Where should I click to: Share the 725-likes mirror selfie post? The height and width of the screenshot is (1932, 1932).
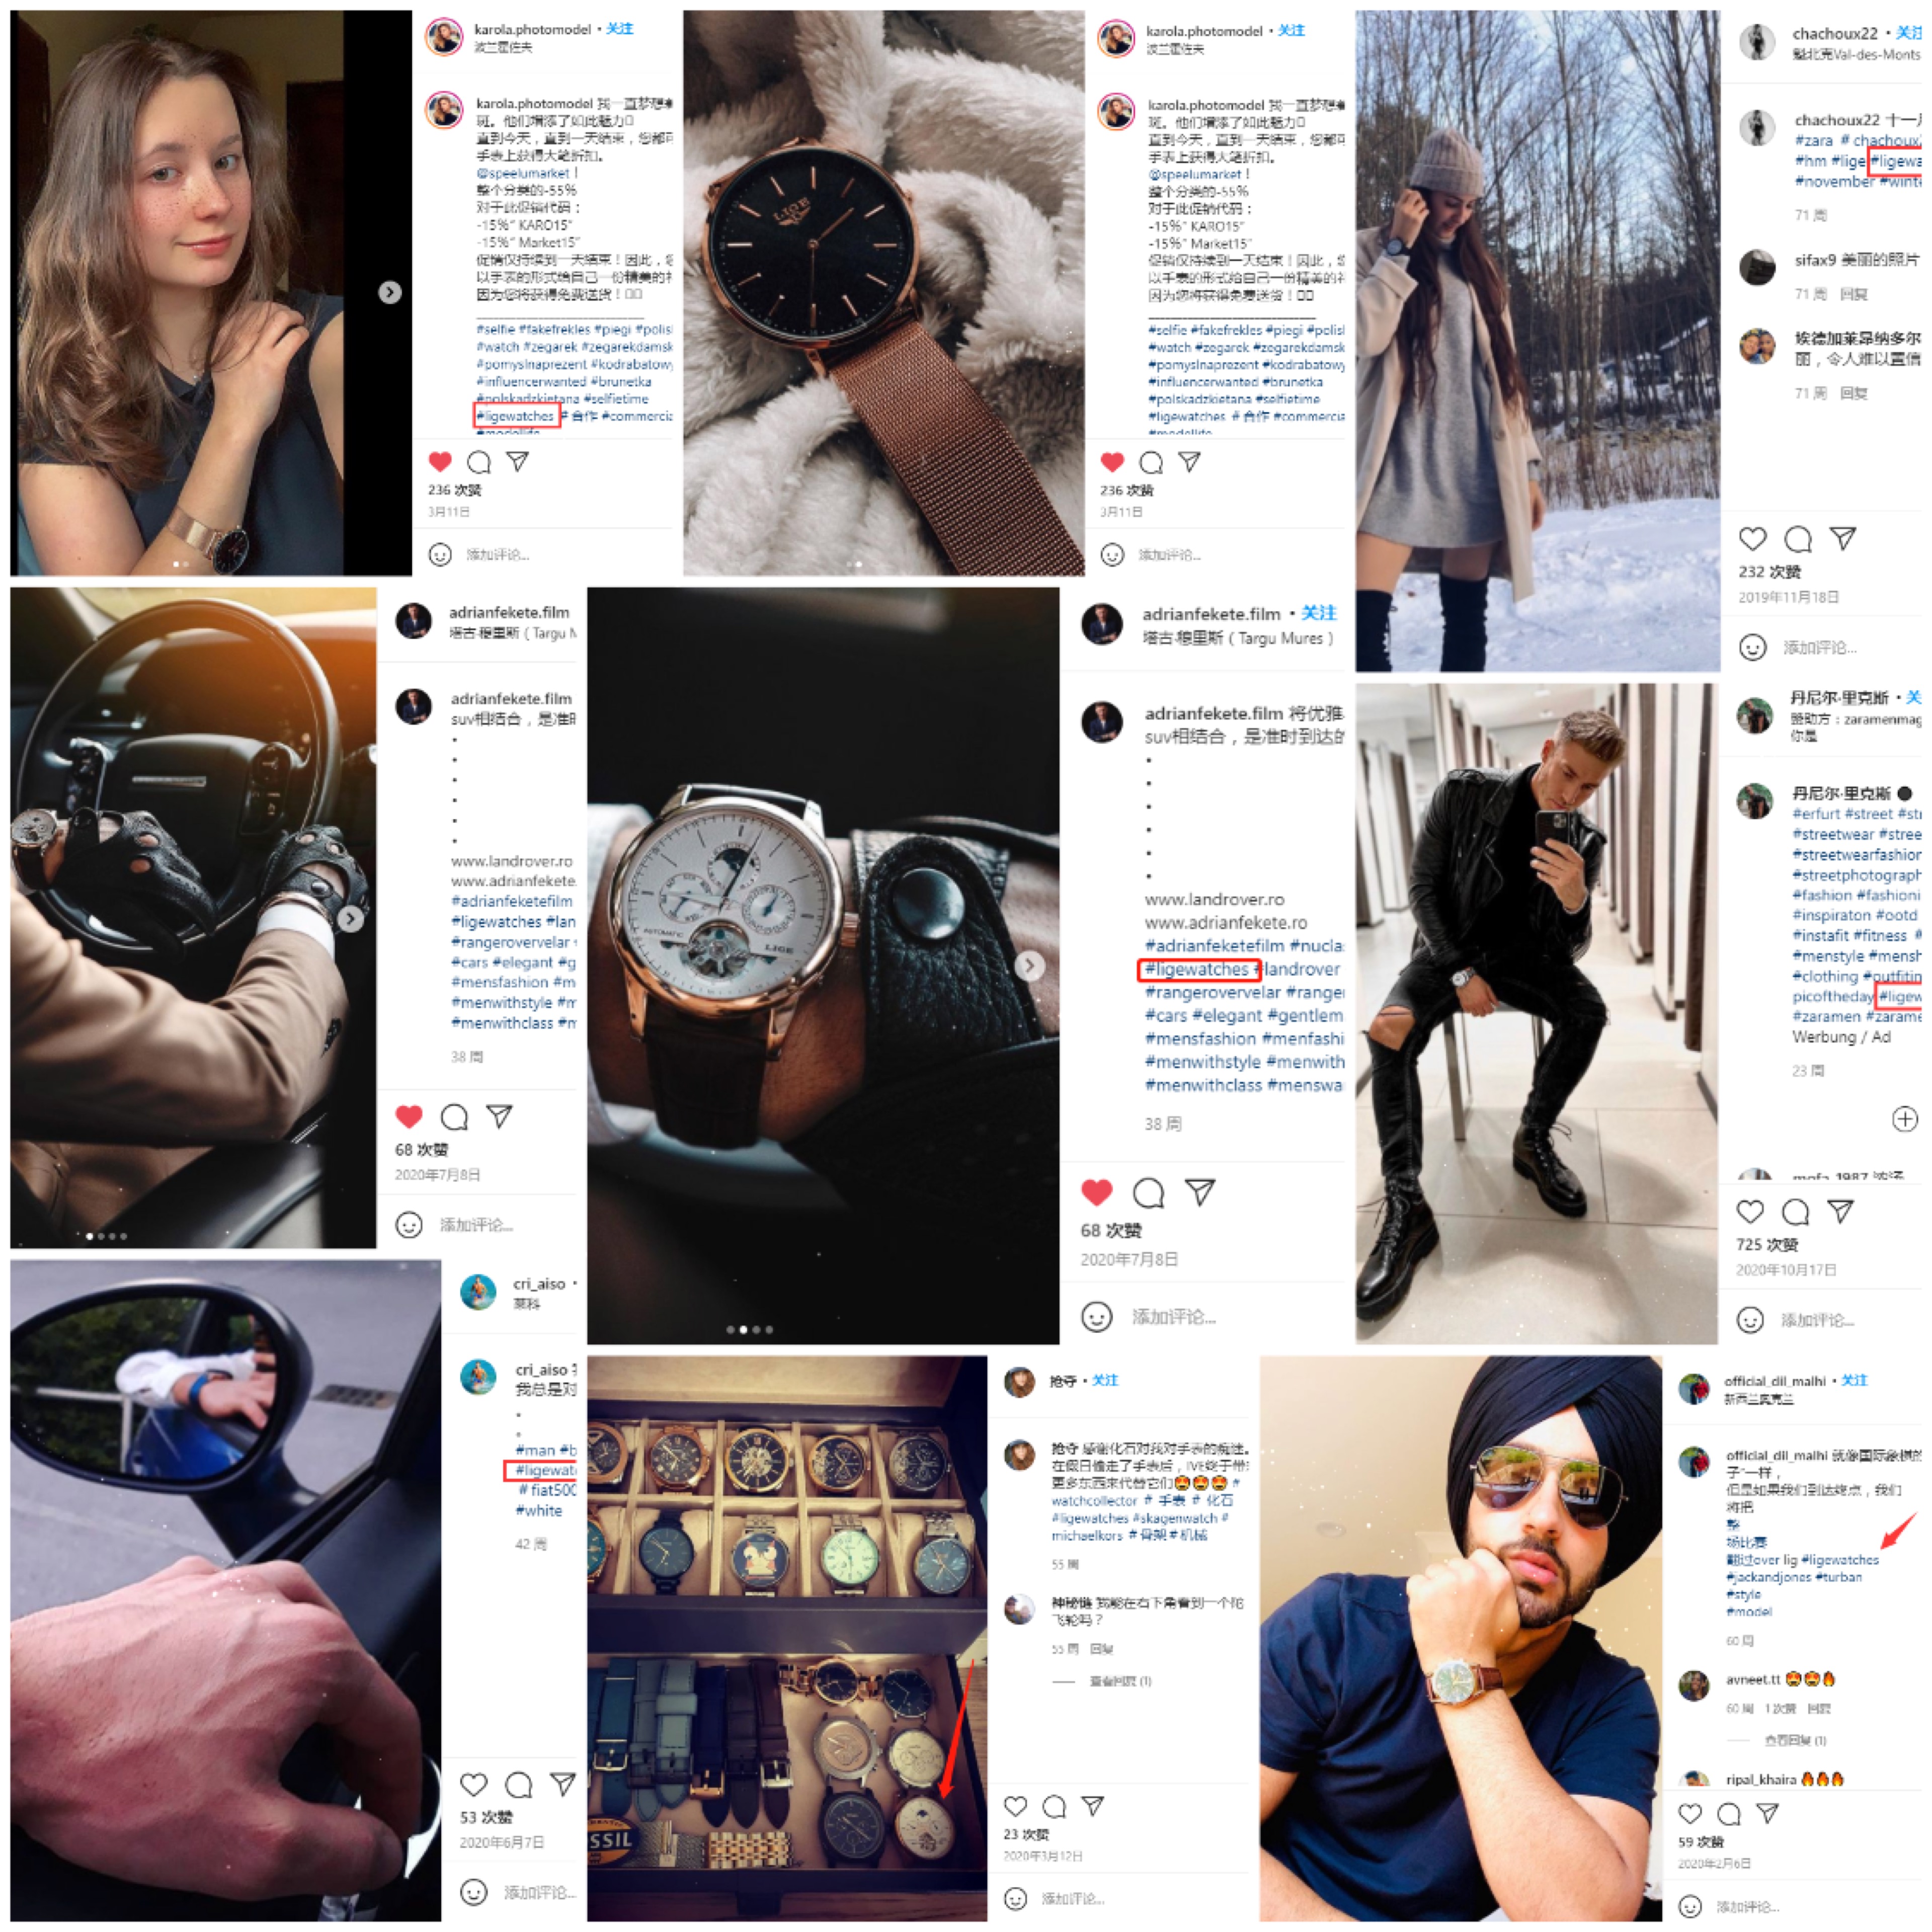pos(1840,1211)
